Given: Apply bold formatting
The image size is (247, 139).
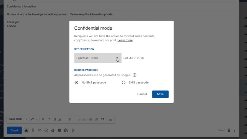Looking at the screenshot, I should pos(43,119).
